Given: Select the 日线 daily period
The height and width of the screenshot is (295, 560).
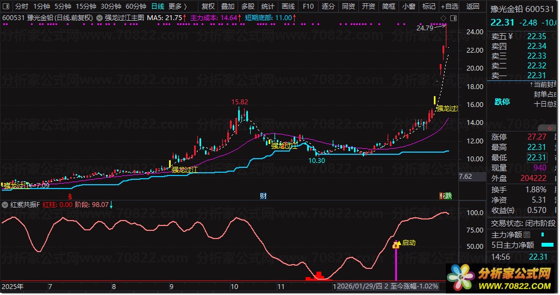Looking at the screenshot, I should coord(158,6).
